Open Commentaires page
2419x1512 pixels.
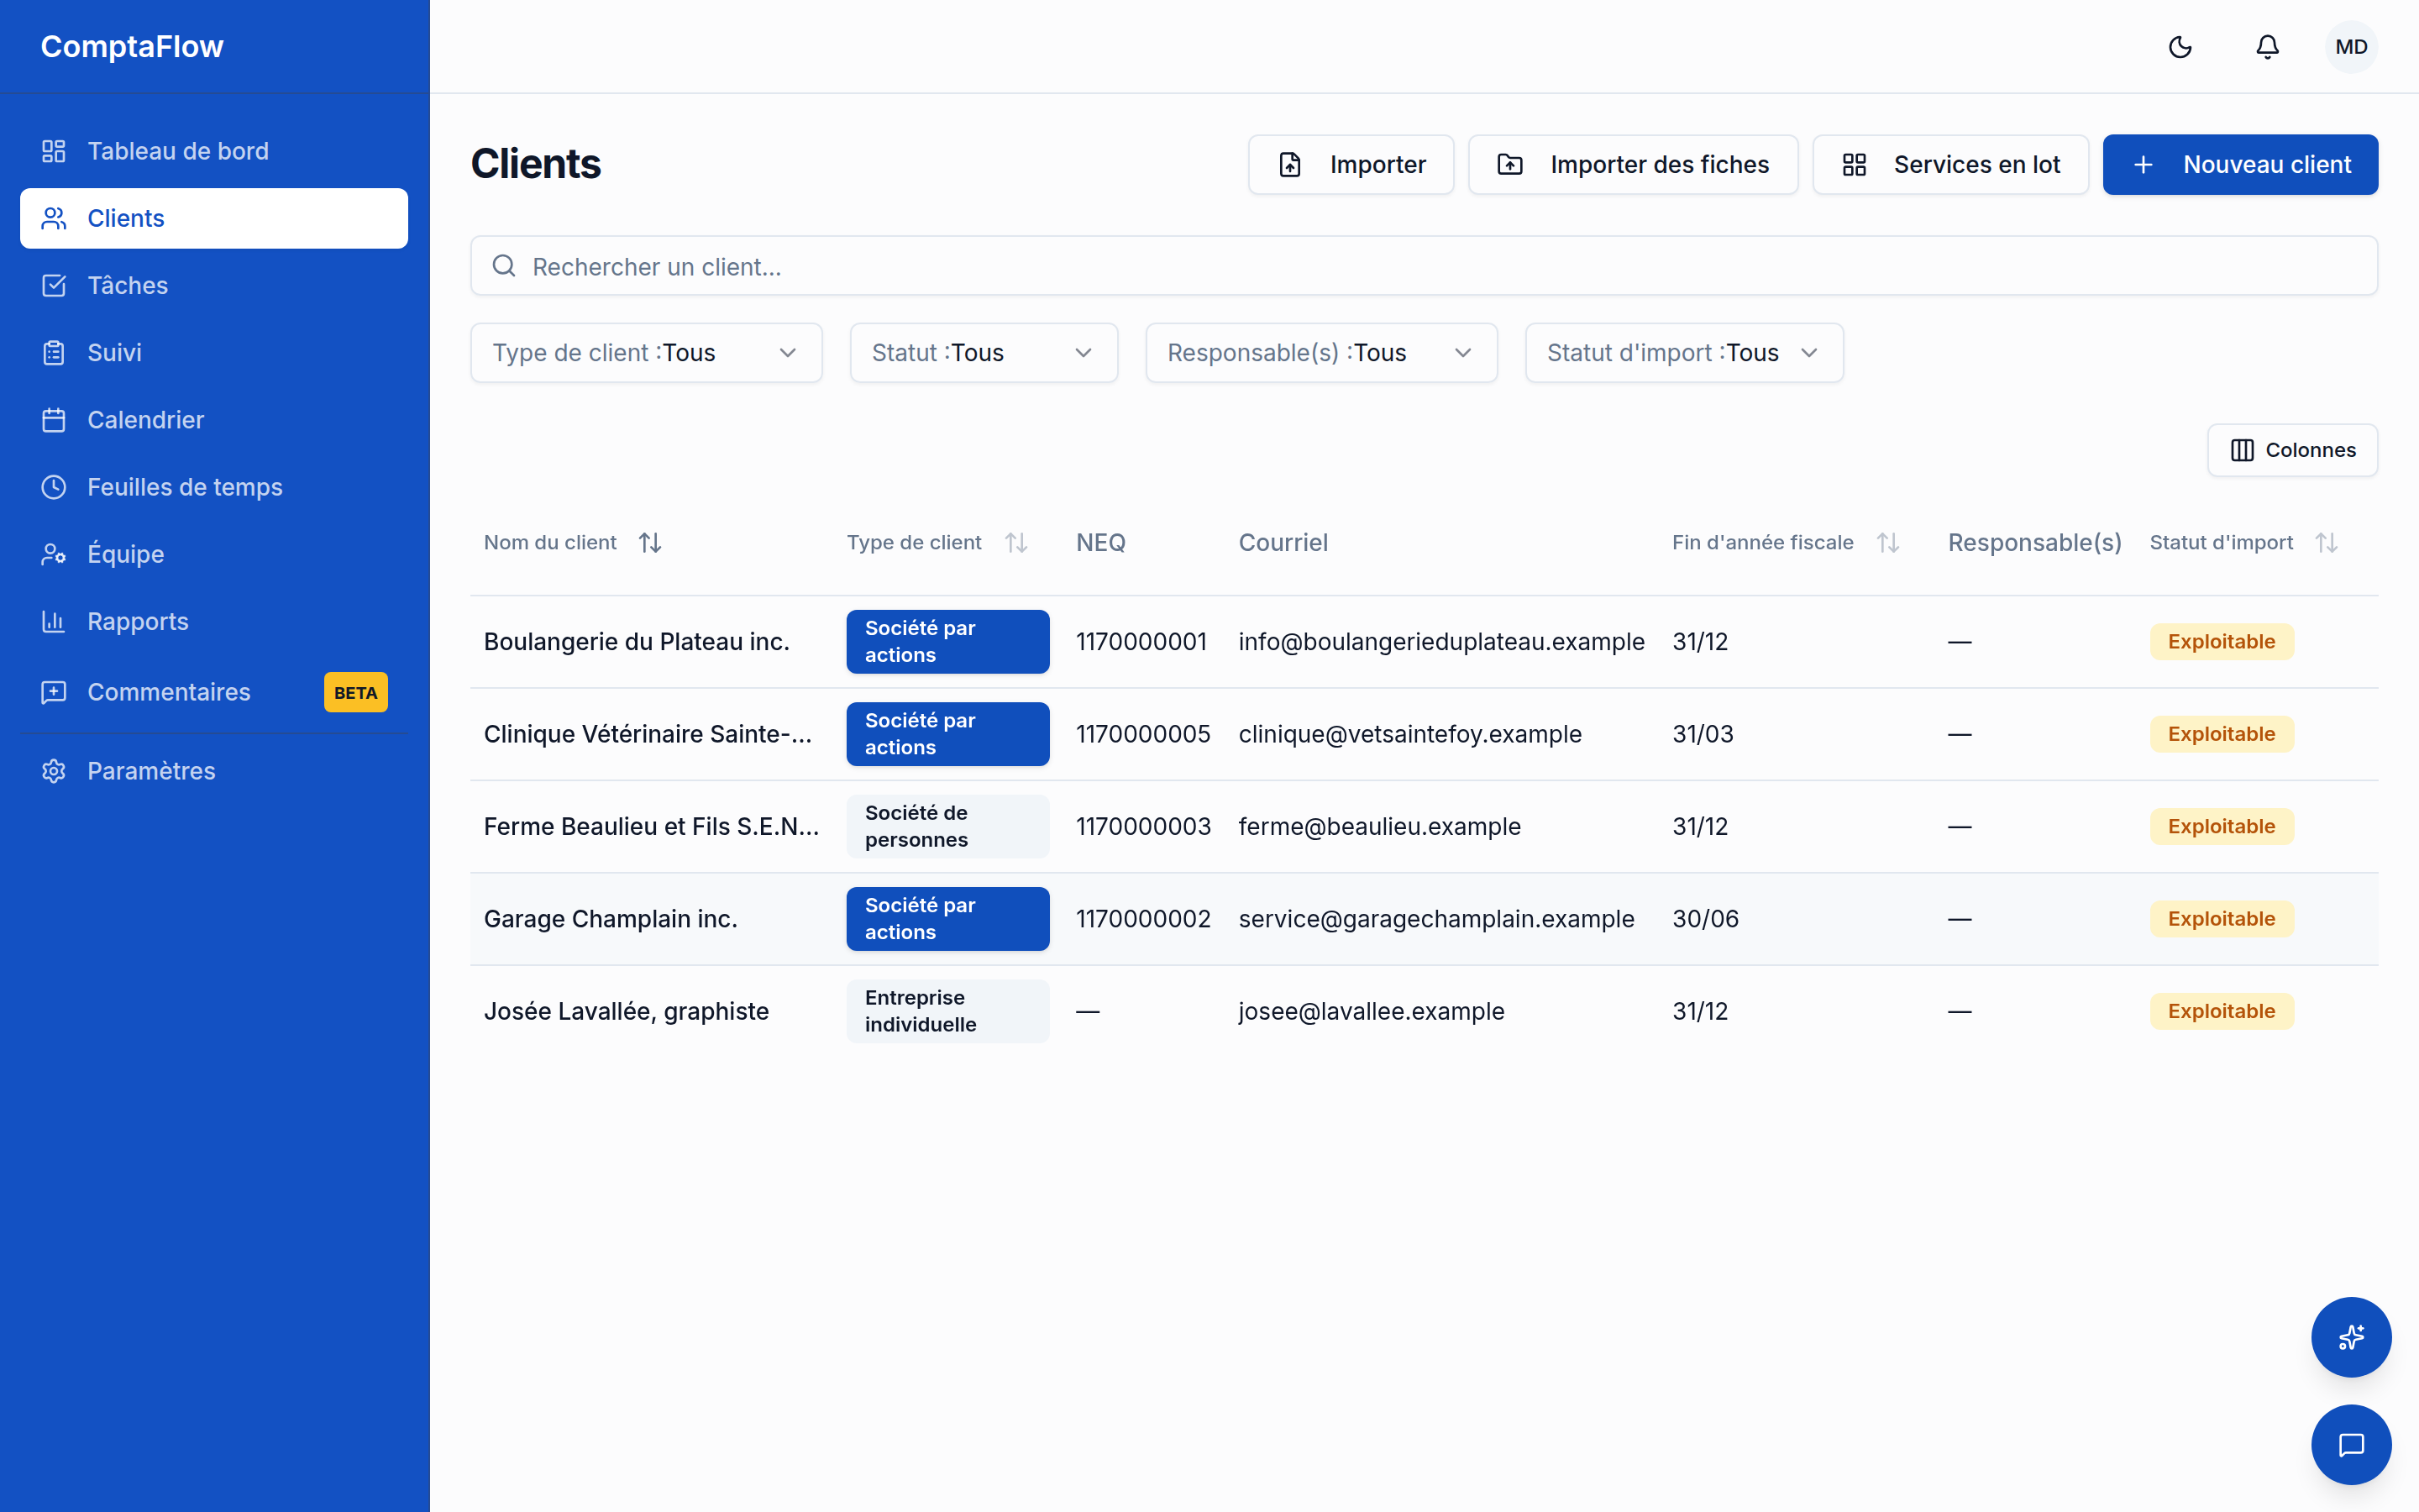click(x=214, y=692)
